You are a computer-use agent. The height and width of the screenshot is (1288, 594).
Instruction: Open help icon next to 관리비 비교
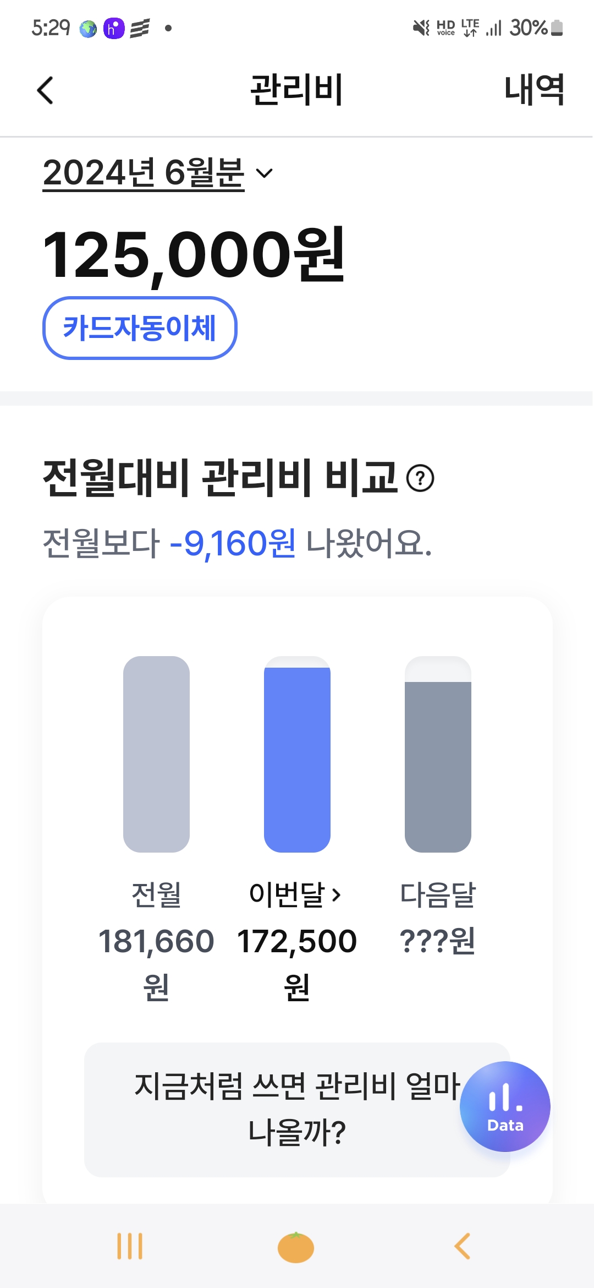click(x=420, y=478)
